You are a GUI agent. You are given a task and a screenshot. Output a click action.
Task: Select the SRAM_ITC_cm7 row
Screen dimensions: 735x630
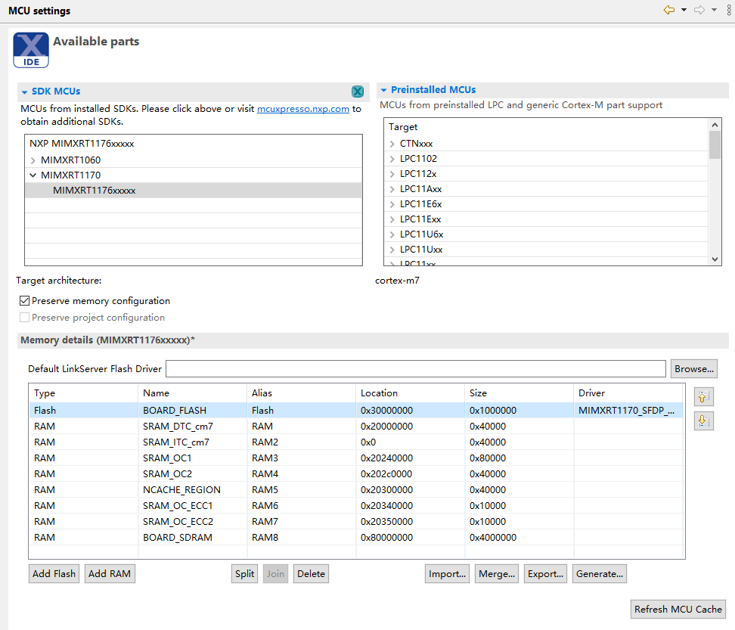point(356,442)
